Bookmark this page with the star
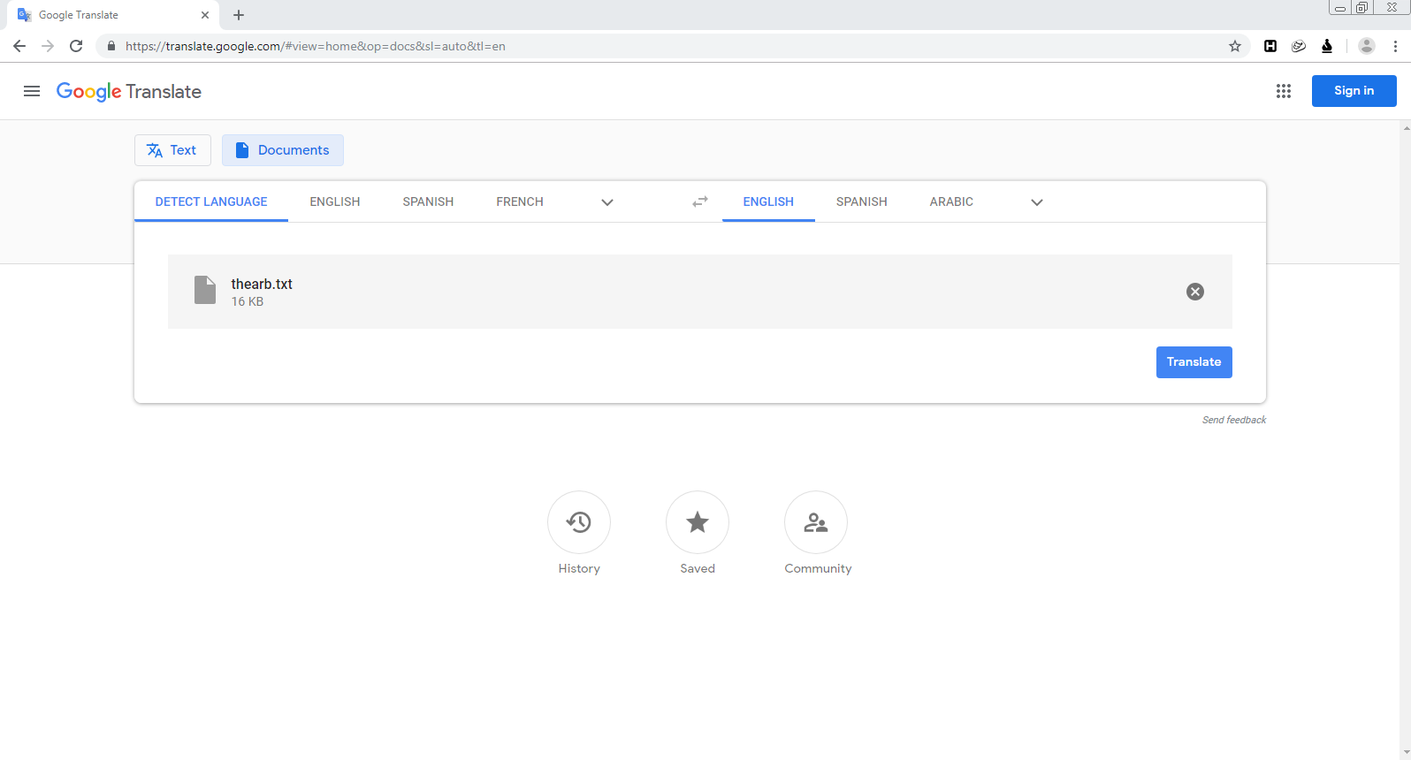 coord(1235,46)
